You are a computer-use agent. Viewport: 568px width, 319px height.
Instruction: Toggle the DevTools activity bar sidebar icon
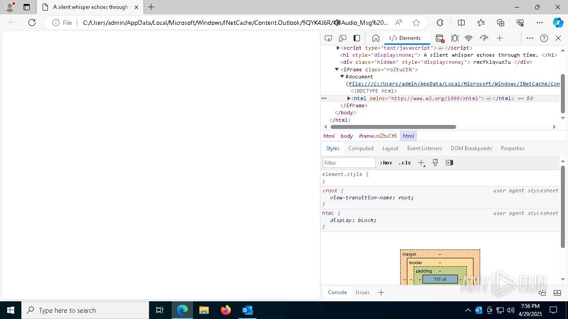pos(357,38)
